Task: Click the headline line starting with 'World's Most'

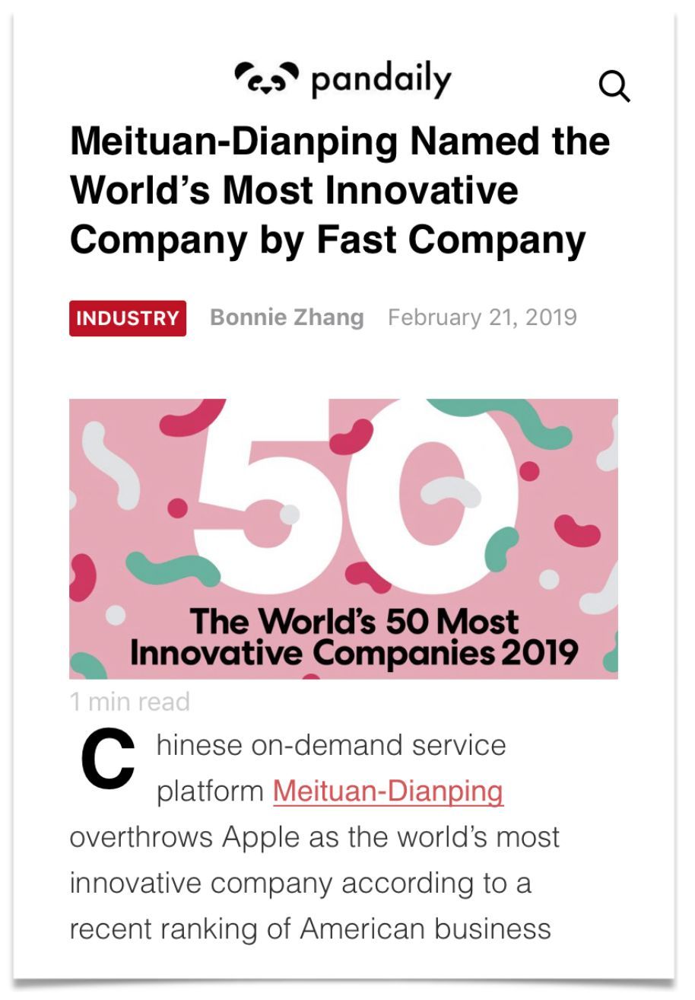Action: 294,189
